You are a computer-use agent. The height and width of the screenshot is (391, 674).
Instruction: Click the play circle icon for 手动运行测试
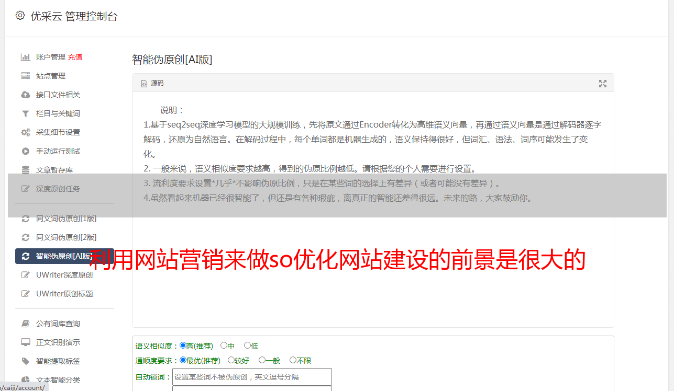(25, 151)
